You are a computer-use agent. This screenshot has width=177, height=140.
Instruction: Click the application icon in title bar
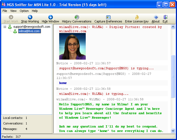[4, 4]
